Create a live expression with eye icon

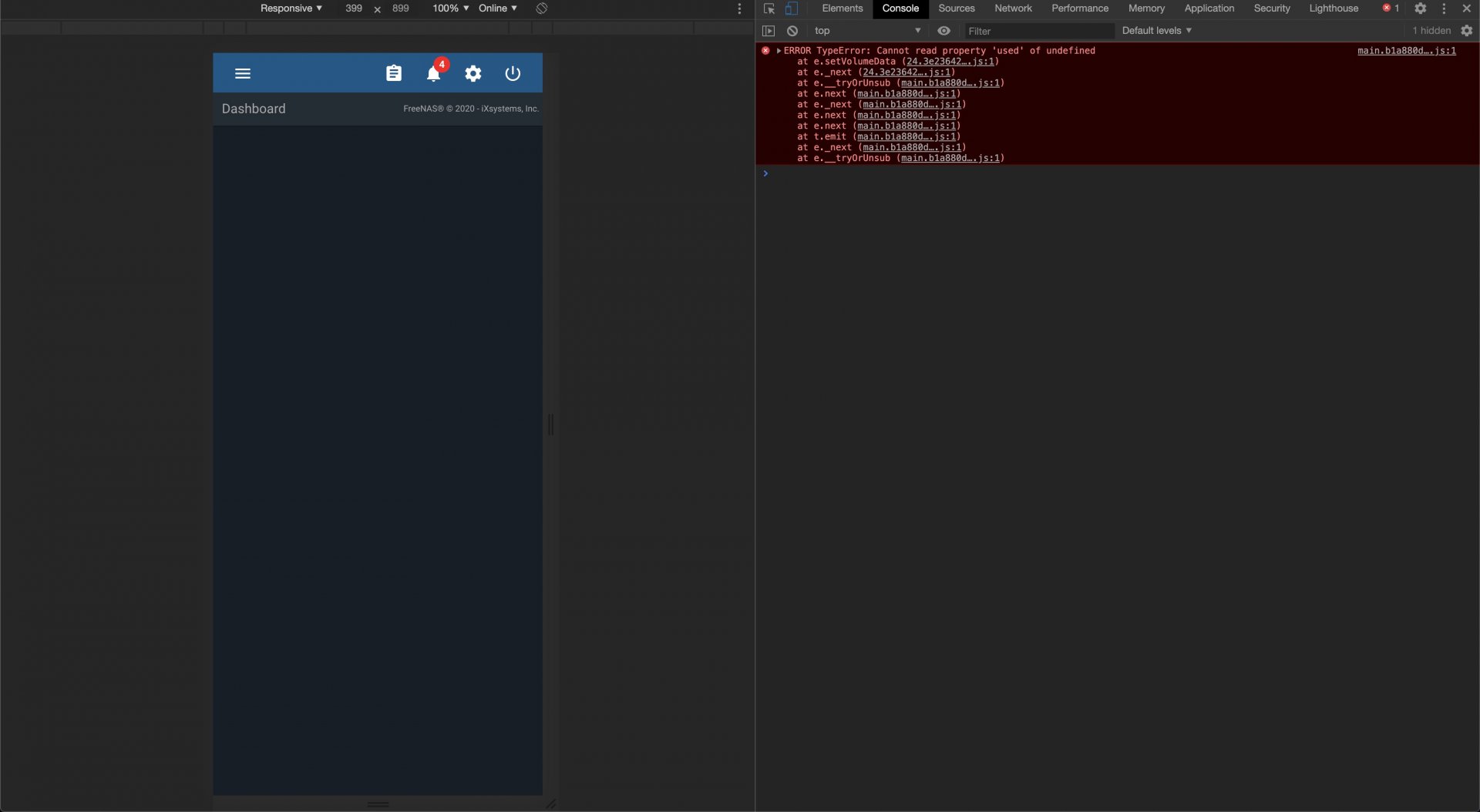[943, 31]
